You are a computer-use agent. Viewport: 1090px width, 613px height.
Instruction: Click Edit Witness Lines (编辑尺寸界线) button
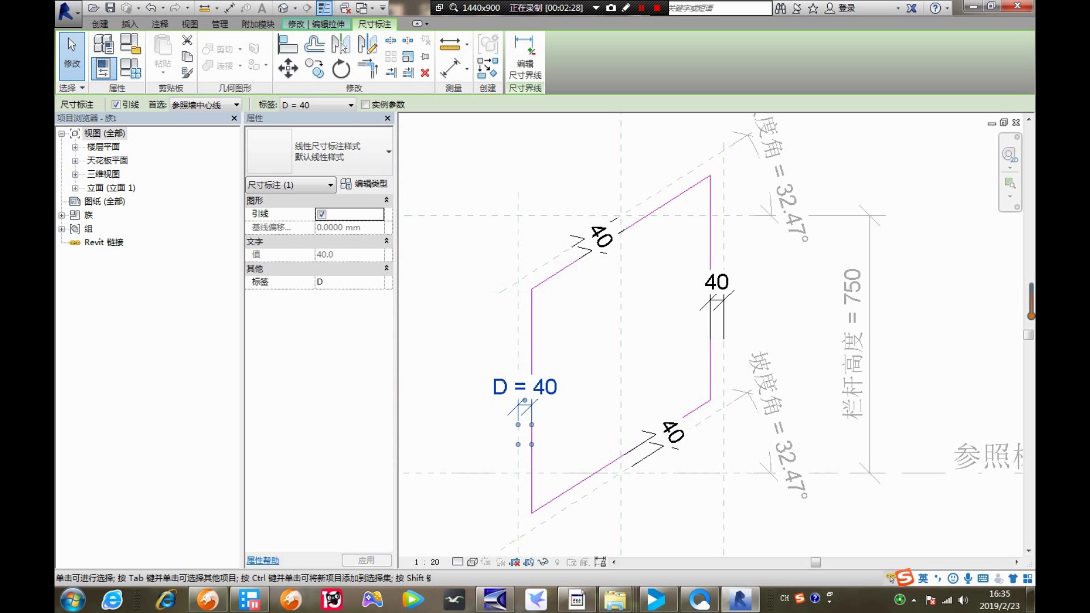[525, 57]
